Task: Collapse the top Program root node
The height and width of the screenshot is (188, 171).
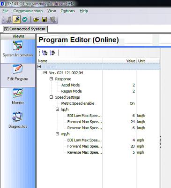Action: click(39, 67)
